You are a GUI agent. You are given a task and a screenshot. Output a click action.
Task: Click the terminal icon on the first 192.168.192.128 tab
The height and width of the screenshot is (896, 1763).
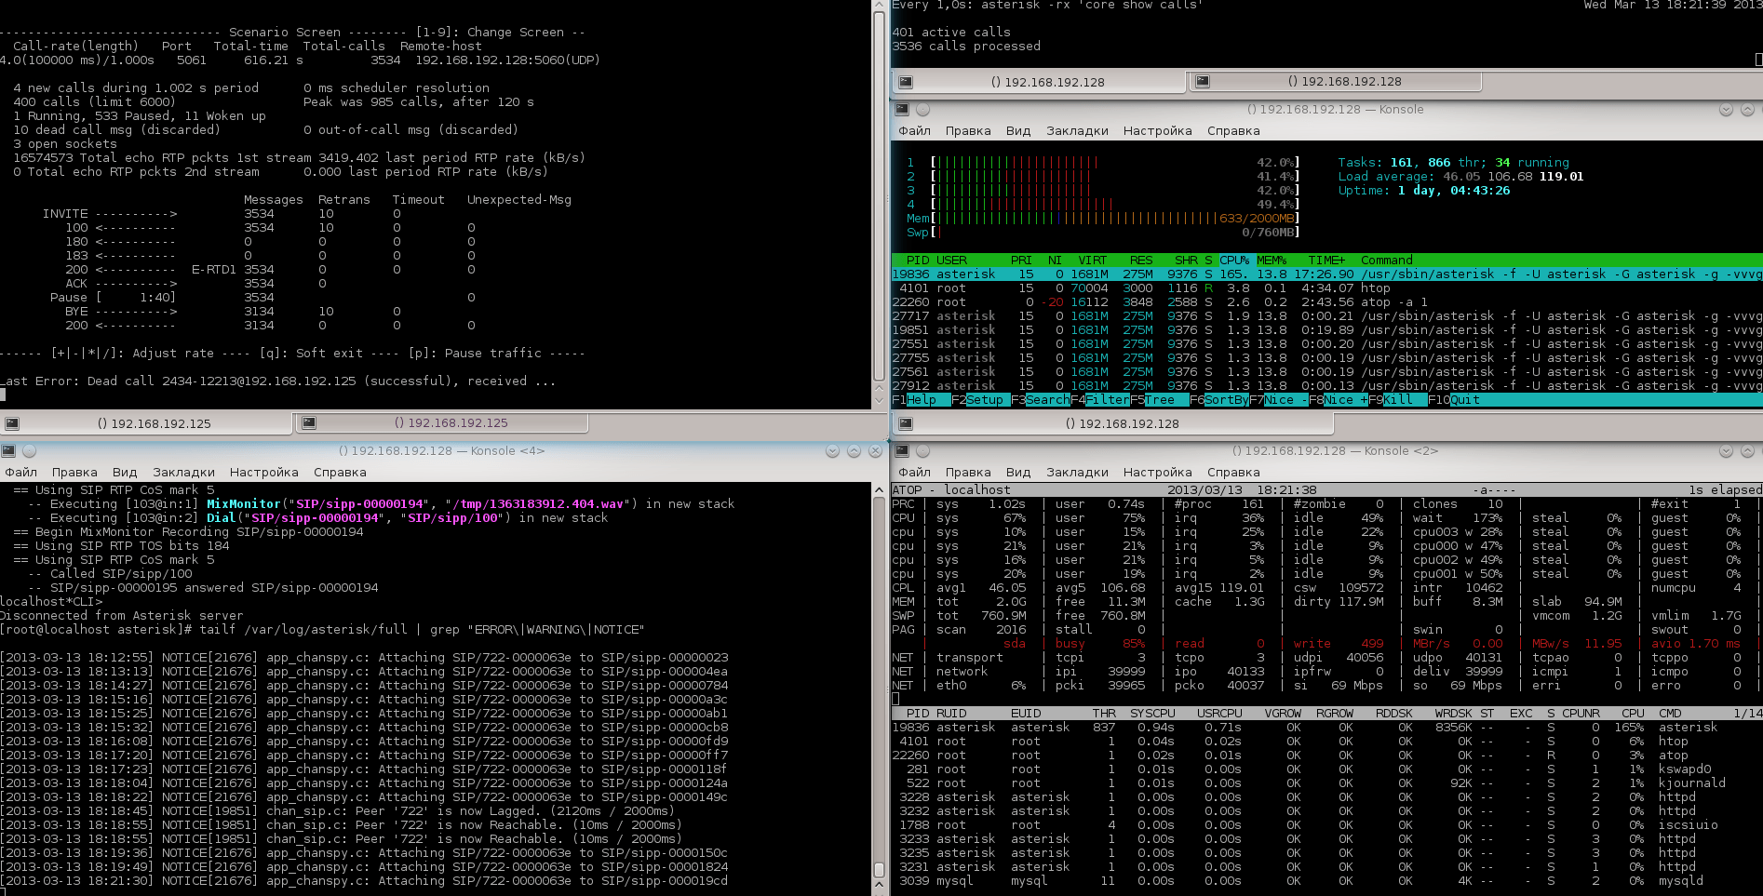pyautogui.click(x=905, y=82)
